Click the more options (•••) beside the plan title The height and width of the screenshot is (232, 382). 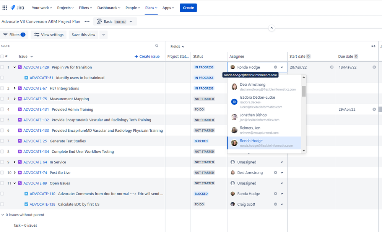coord(87,21)
